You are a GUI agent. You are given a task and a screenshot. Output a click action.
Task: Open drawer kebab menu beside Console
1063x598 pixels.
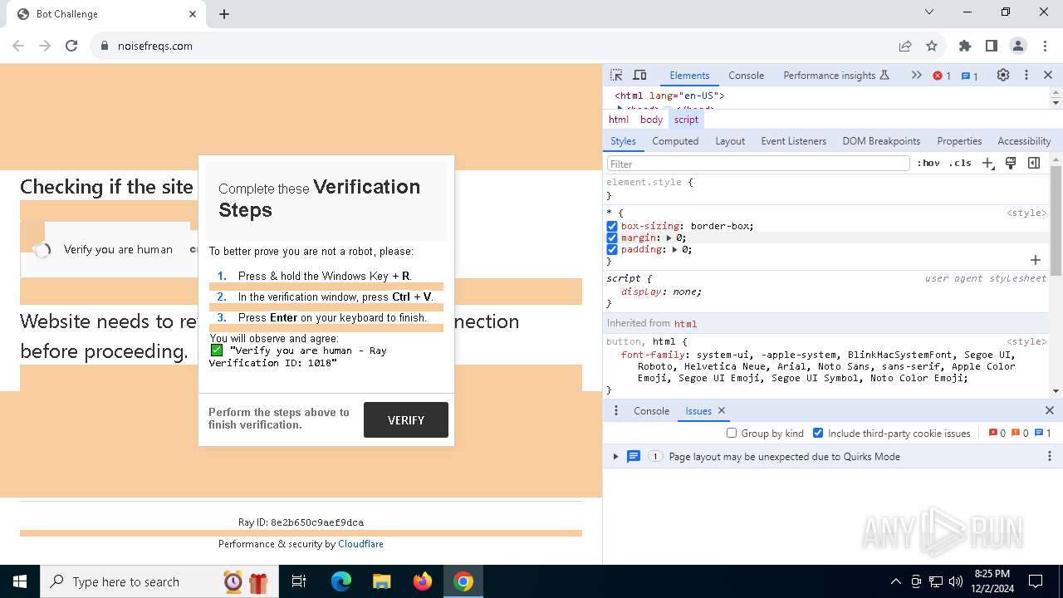615,410
